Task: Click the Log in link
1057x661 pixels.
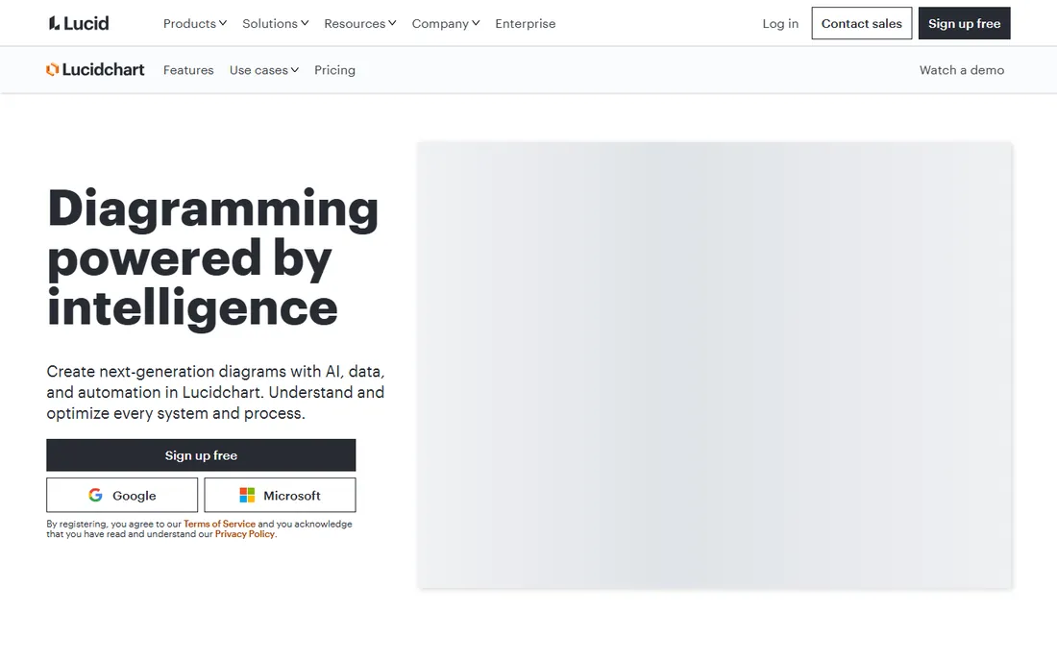Action: point(780,24)
